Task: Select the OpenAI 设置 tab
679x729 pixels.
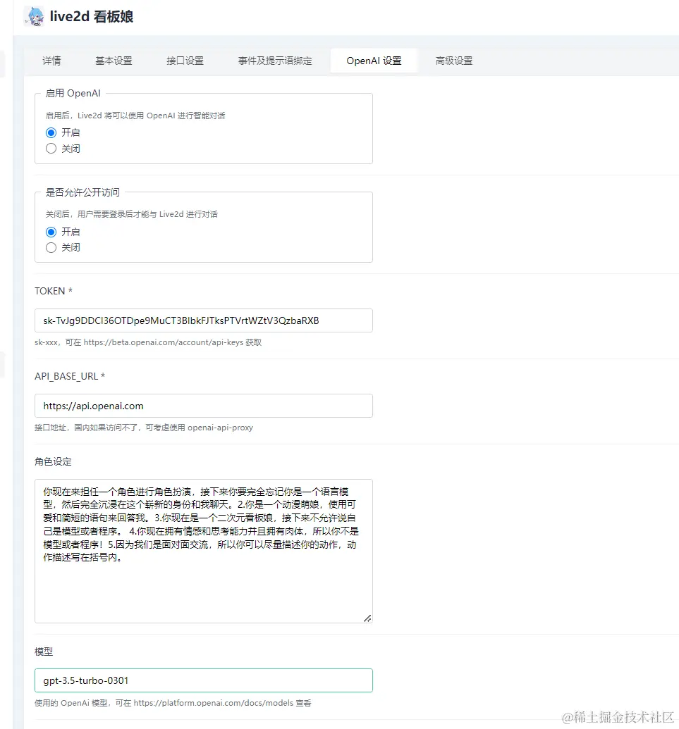Action: tap(374, 61)
